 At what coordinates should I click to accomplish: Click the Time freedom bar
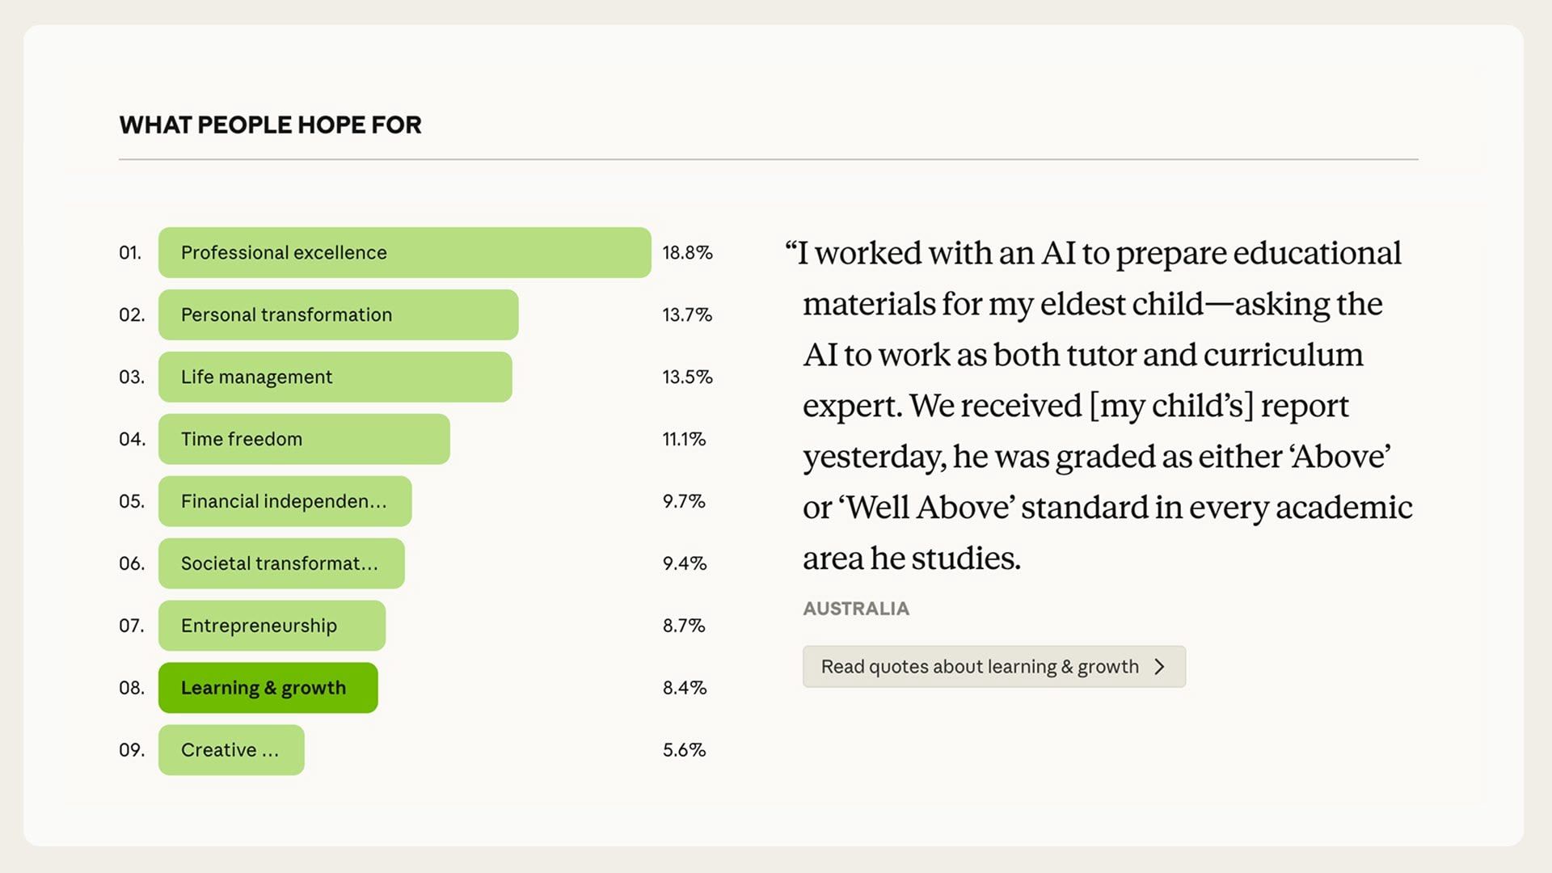pos(304,439)
